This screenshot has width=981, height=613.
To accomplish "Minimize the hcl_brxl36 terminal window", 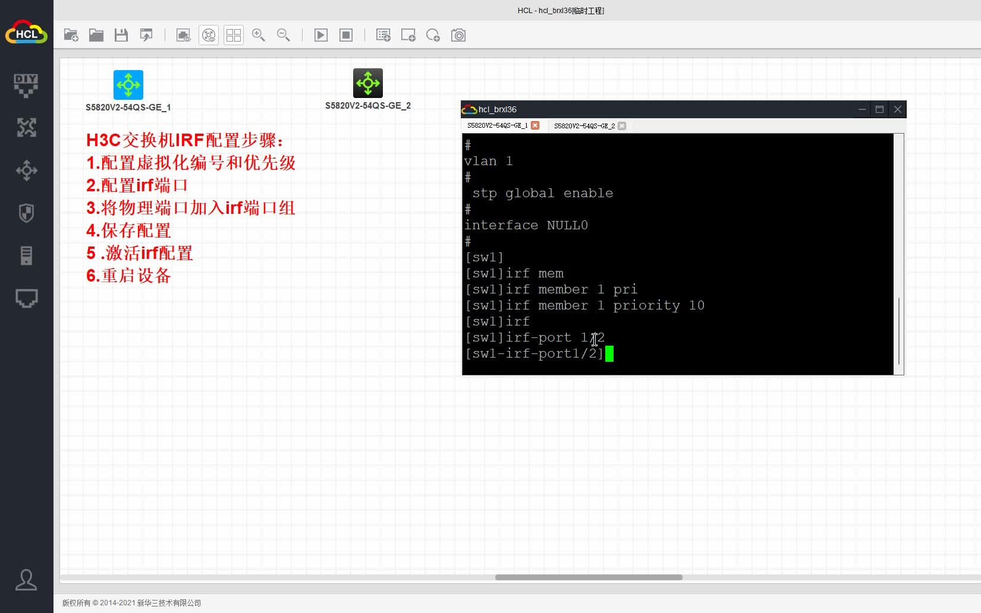I will 862,109.
